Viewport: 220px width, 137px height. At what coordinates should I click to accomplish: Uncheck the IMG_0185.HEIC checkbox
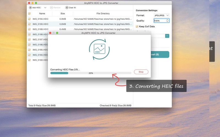[x=29, y=50]
